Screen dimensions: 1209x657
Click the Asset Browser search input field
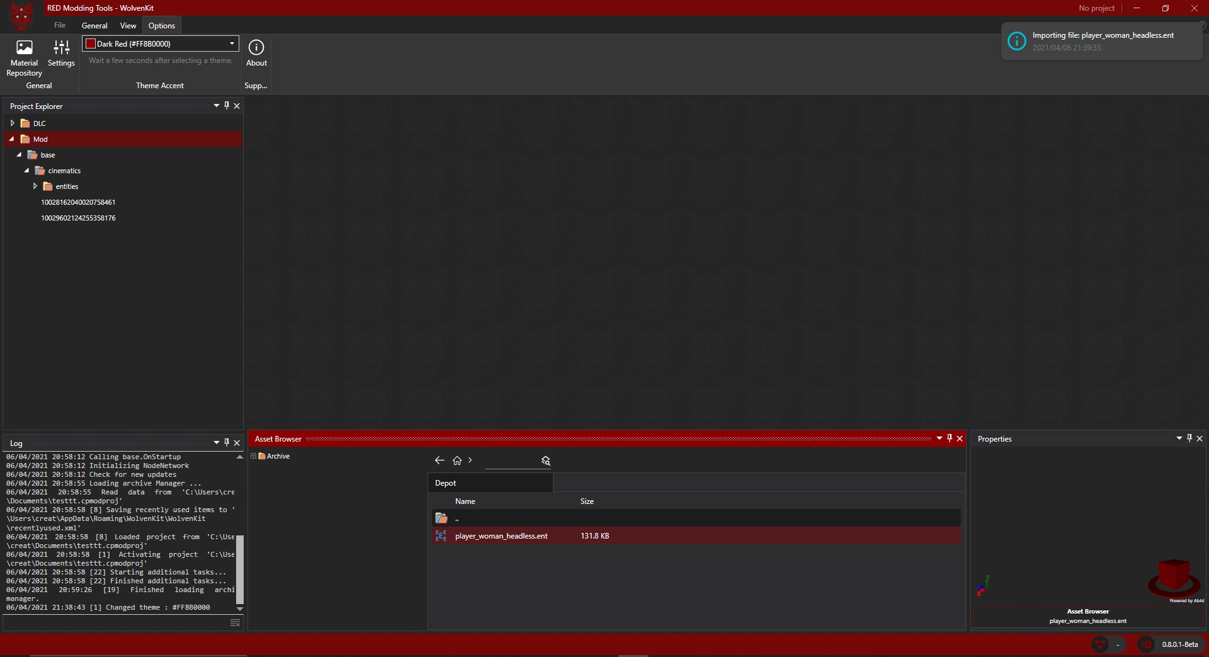pos(511,461)
